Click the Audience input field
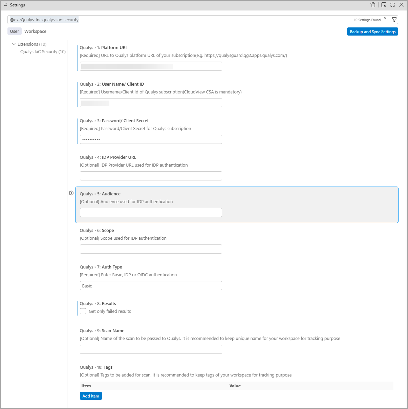Image resolution: width=408 pixels, height=409 pixels. point(151,212)
